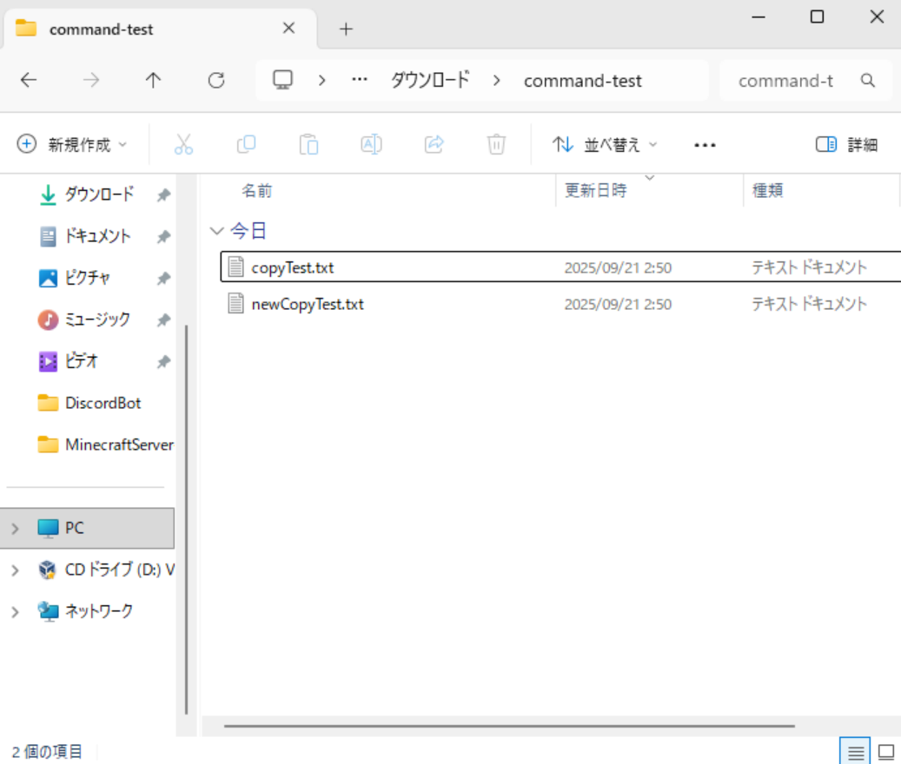Open the See more three-dots menu

[x=705, y=145]
